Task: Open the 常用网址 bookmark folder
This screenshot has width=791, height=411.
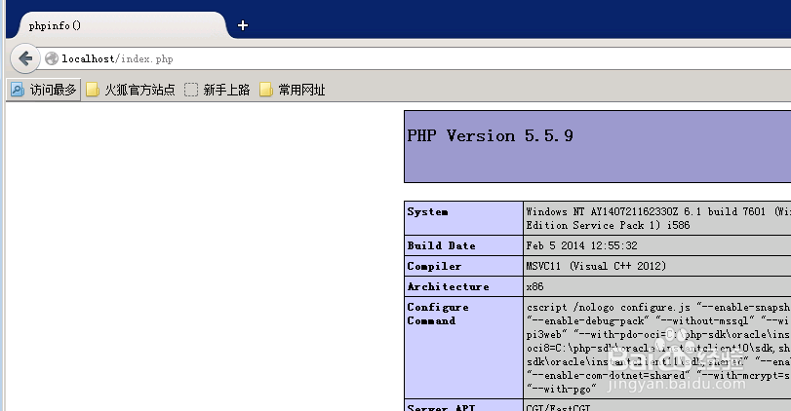Action: tap(293, 90)
